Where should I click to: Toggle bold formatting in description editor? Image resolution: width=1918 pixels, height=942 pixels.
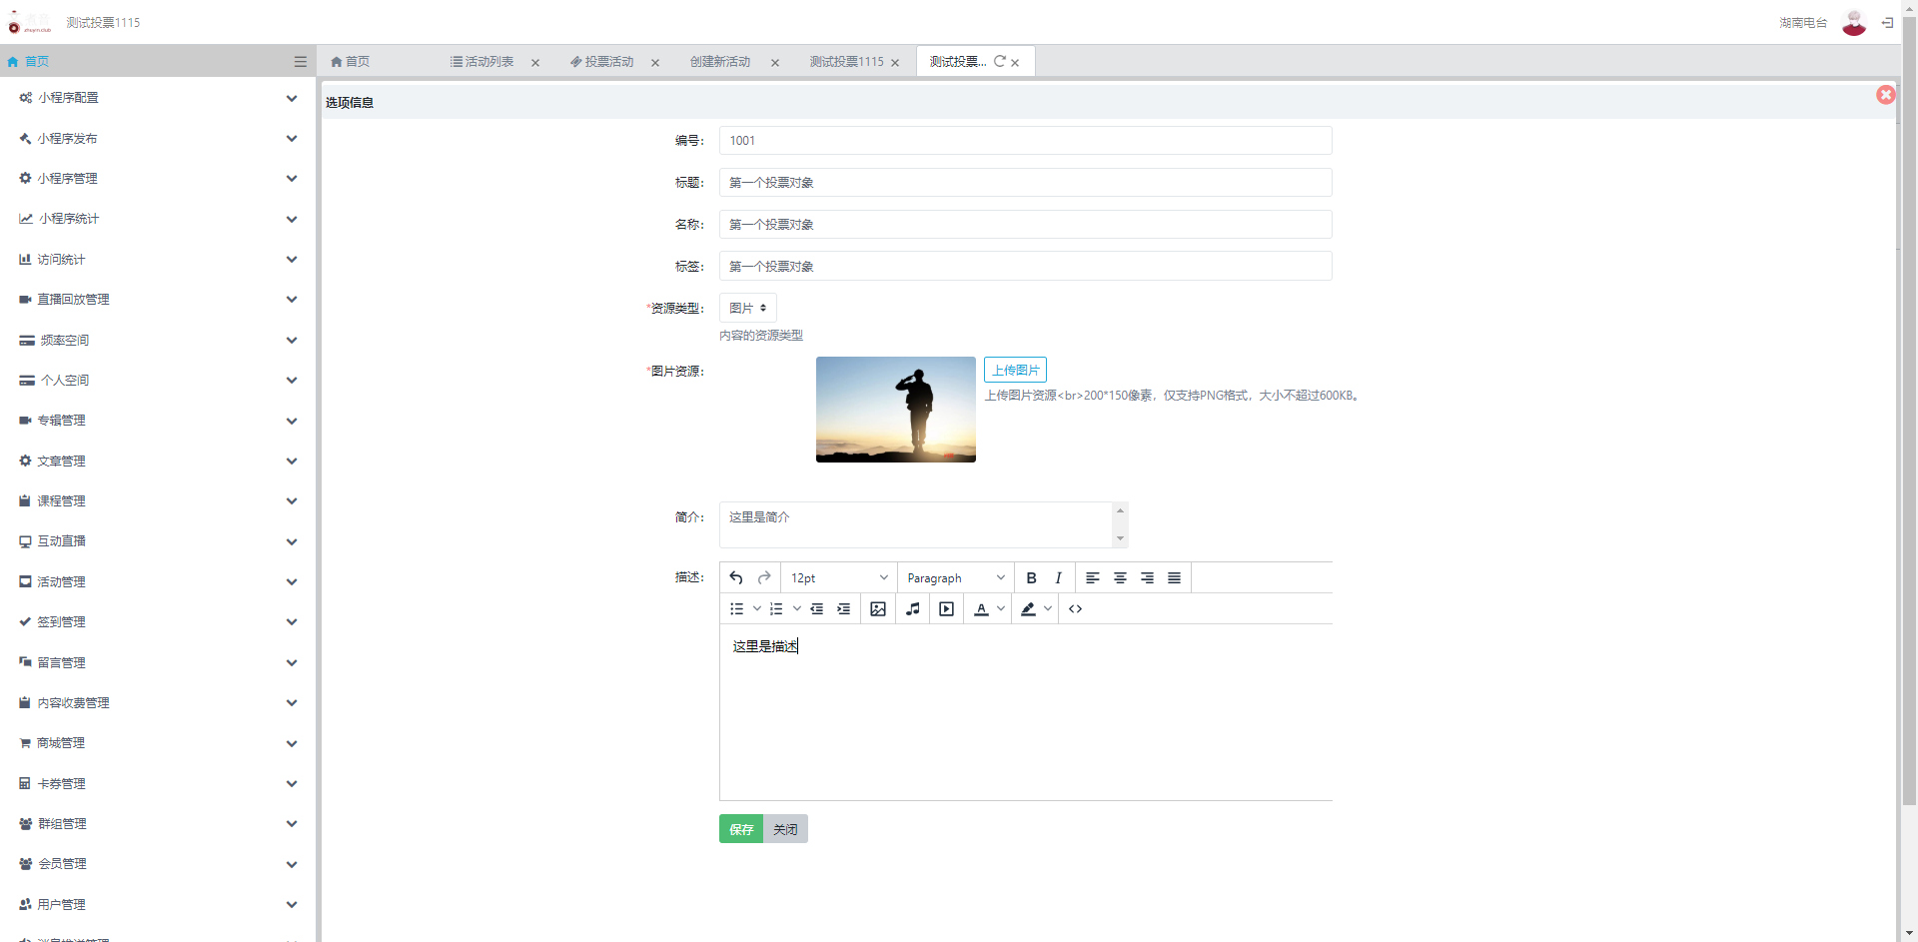(x=1031, y=578)
